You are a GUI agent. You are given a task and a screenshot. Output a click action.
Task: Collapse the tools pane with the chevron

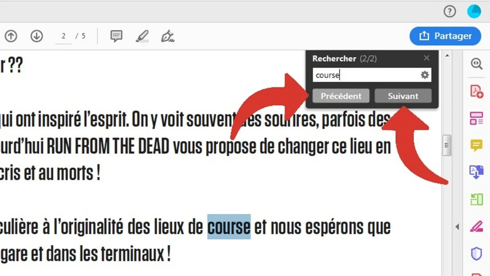pos(457,226)
